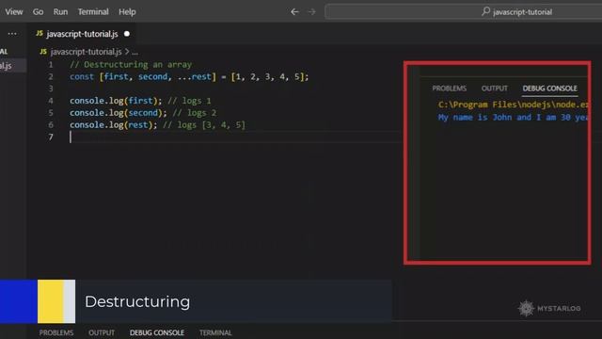Open PROBLEMS tab in the highlighted inset panel
This screenshot has width=602, height=339.
(x=450, y=89)
